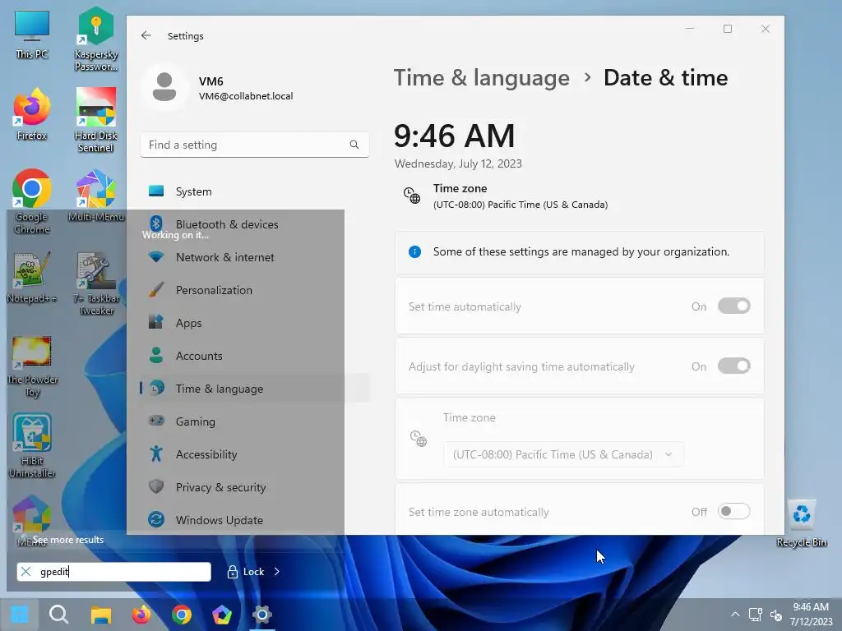Open File Explorer from the taskbar

[x=100, y=615]
